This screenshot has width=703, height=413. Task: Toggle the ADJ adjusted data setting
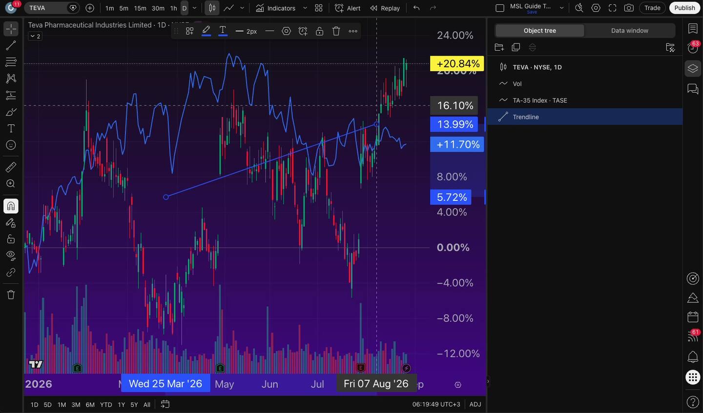click(475, 404)
